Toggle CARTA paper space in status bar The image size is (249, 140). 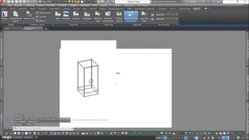159,138
